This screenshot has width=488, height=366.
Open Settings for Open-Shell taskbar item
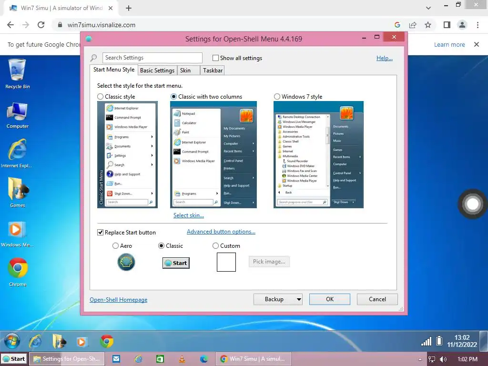coord(67,359)
